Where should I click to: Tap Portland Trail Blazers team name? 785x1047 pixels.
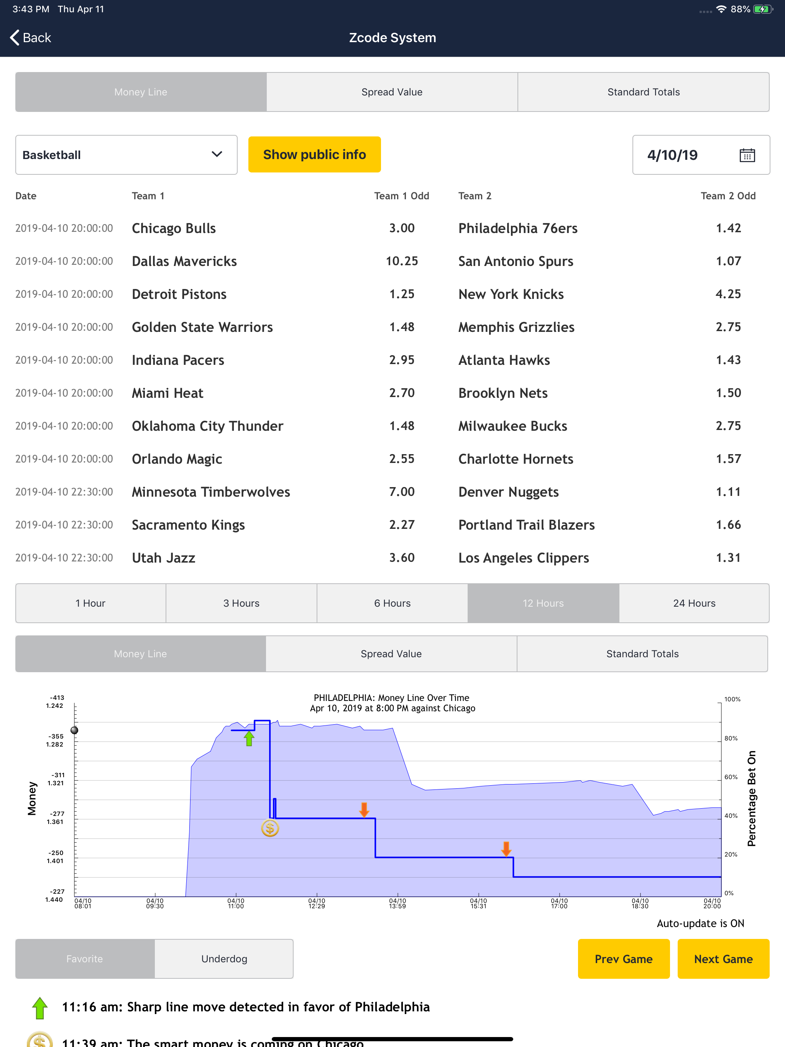[527, 525]
